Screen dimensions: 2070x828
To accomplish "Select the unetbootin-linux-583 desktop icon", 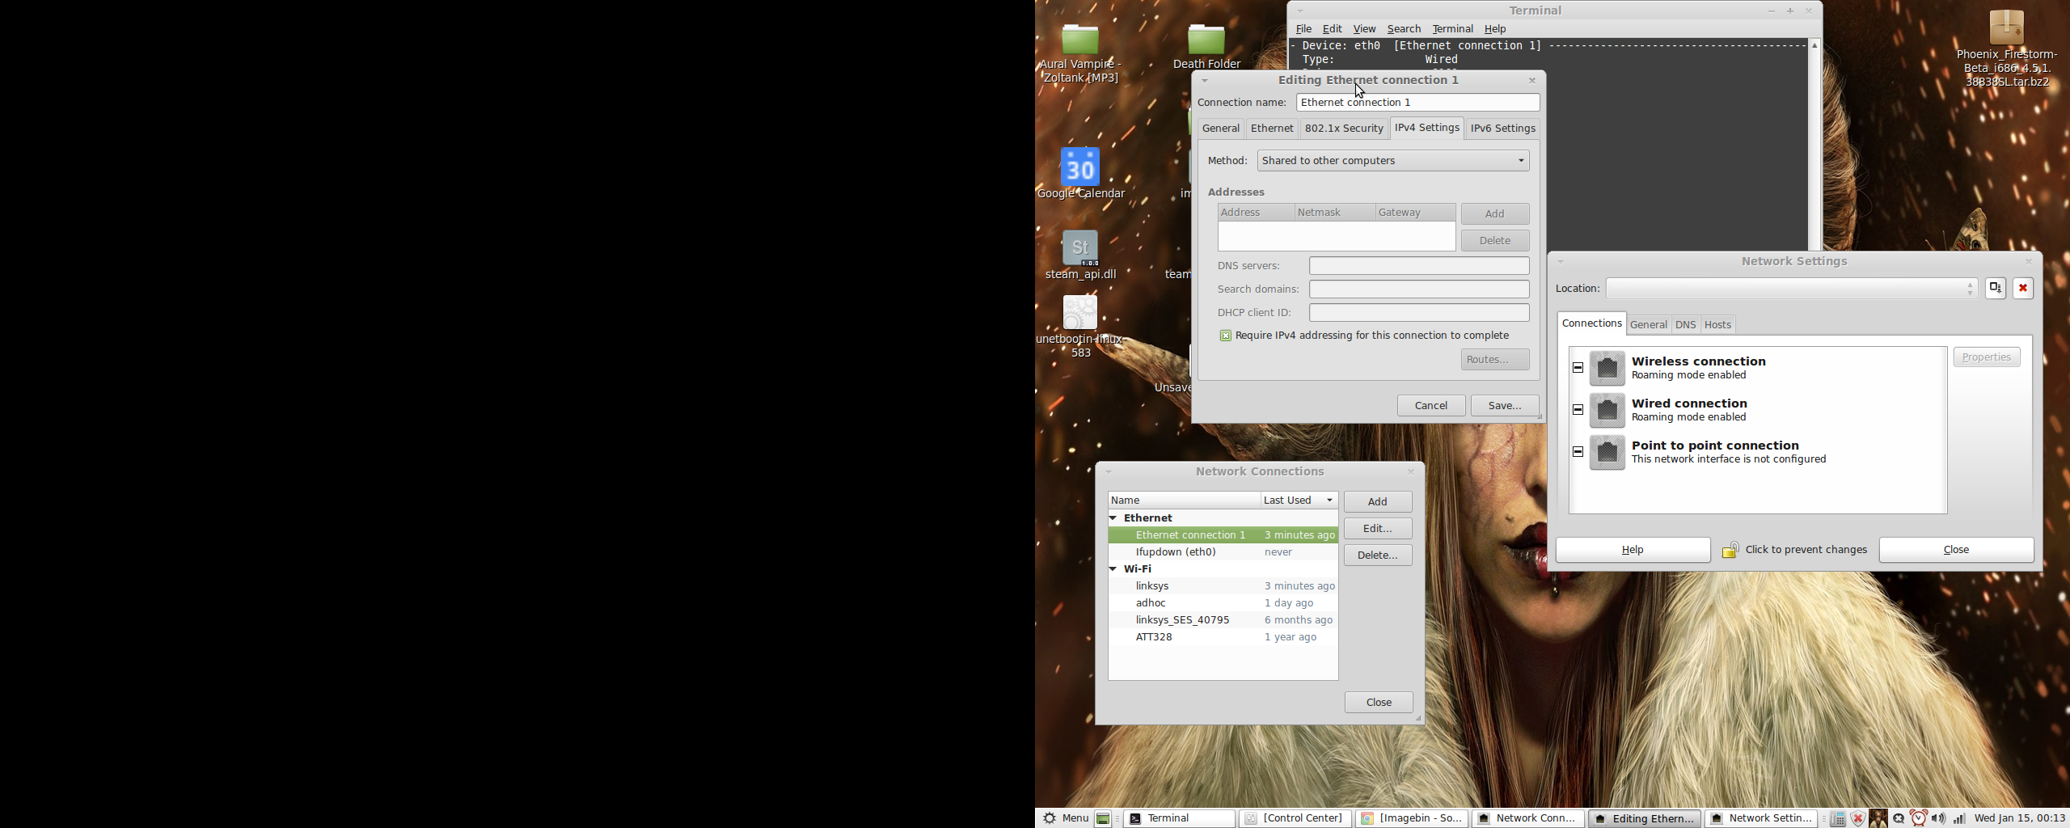I will coord(1080,313).
